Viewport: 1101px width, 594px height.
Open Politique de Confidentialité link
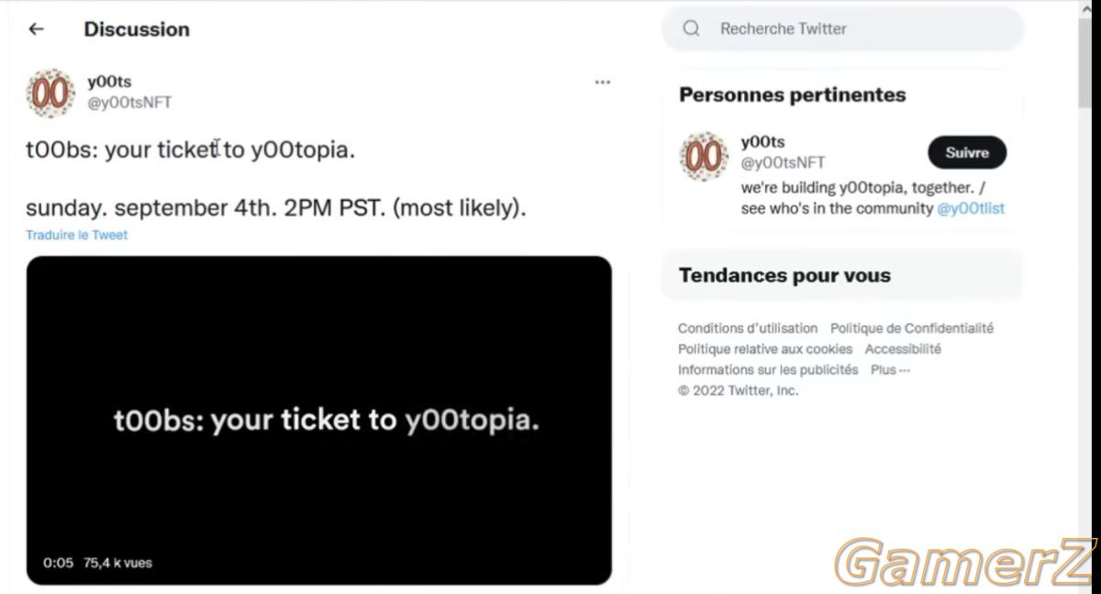[912, 328]
